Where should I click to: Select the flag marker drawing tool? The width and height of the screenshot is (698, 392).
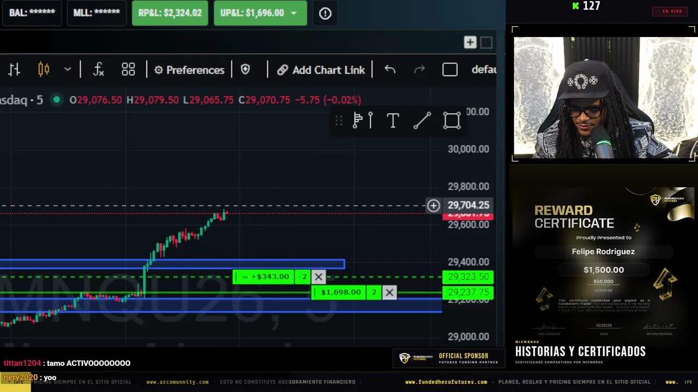[363, 120]
